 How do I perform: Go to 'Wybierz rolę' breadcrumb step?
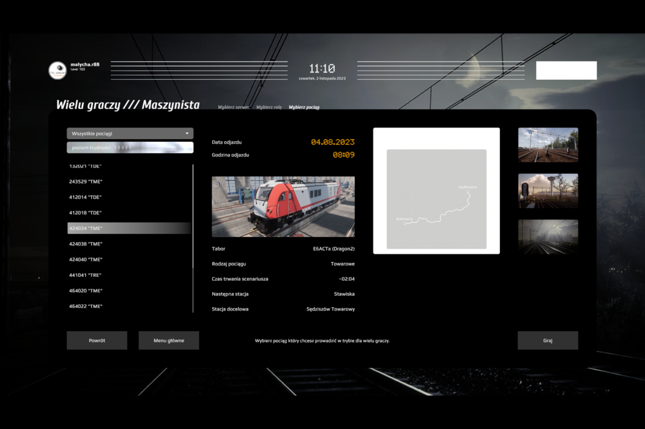(x=269, y=107)
